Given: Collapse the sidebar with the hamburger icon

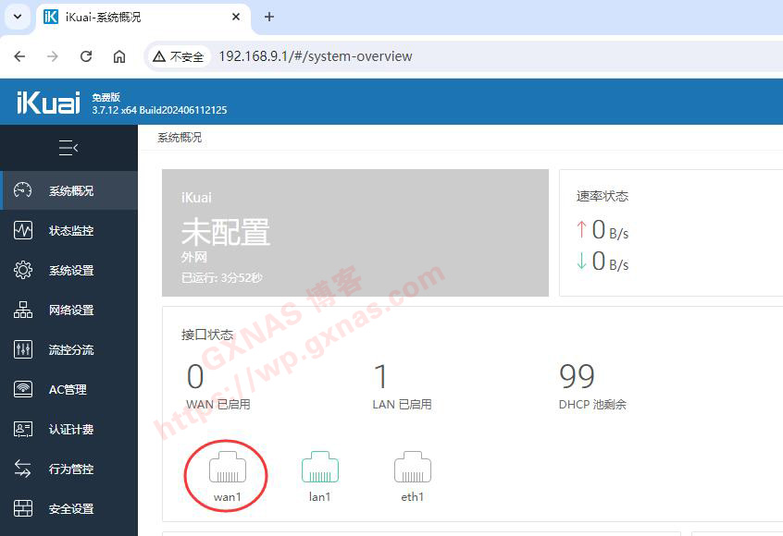Looking at the screenshot, I should tap(68, 148).
